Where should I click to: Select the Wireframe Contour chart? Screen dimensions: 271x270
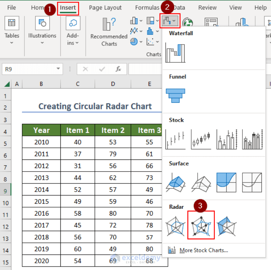[x=252, y=182]
